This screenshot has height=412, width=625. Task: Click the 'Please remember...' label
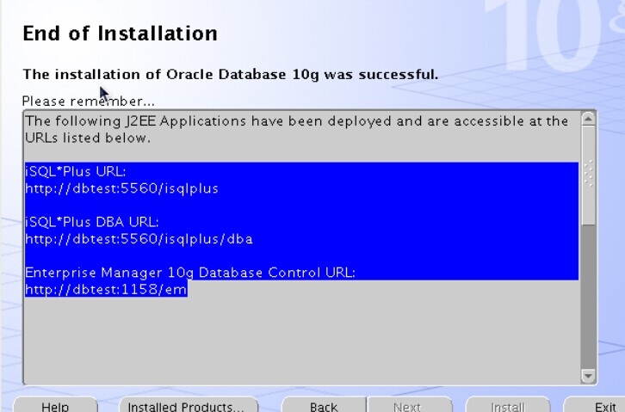pos(88,101)
